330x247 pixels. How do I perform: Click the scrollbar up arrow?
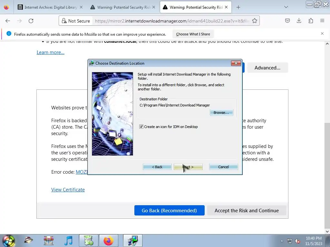tap(327, 44)
